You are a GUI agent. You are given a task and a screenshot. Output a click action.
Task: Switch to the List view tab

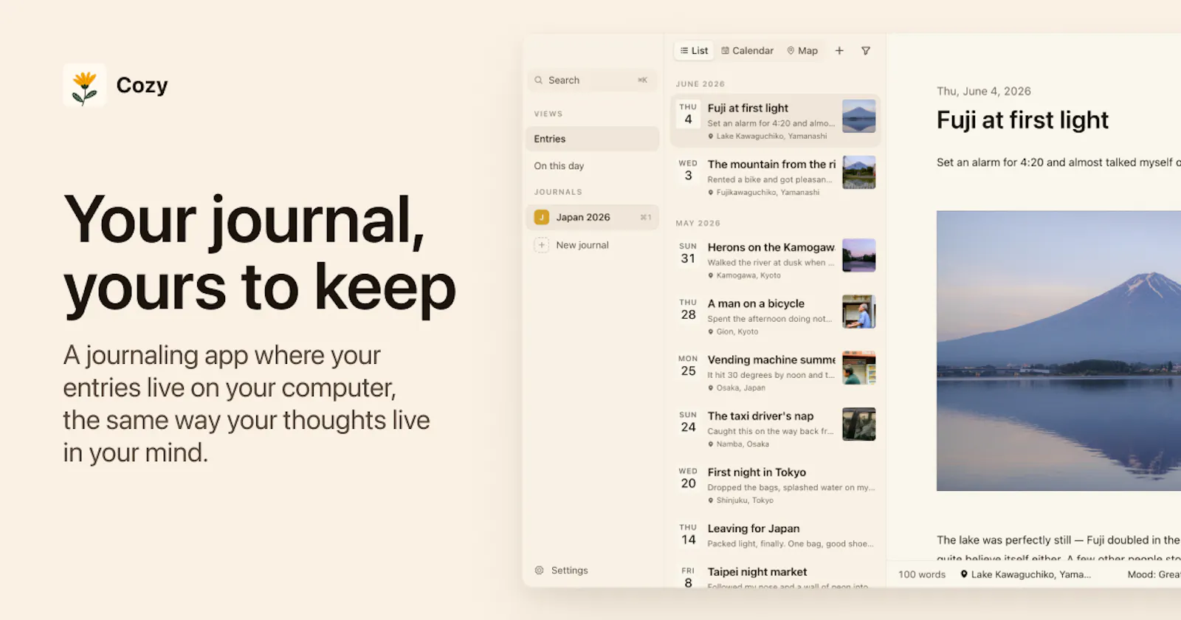pos(694,51)
